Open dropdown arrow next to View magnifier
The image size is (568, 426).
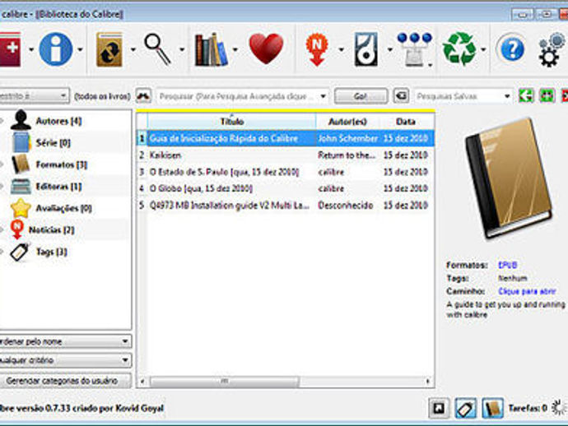(x=182, y=49)
